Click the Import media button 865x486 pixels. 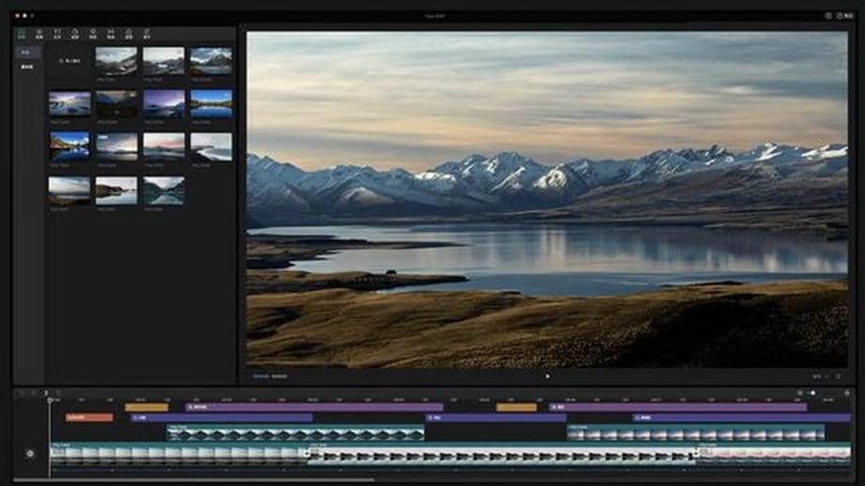tap(68, 61)
